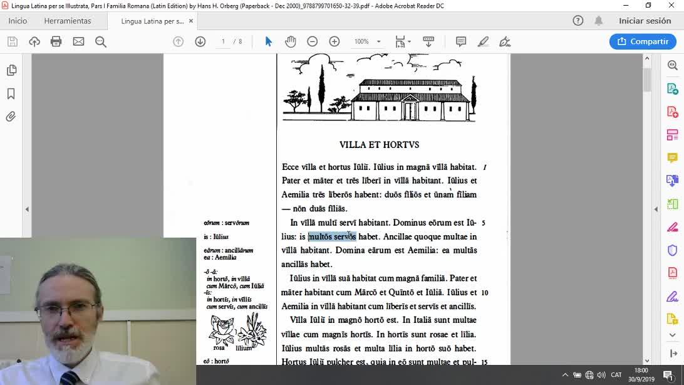This screenshot has height=385, width=684.
Task: Open the find text magnifier icon
Action: click(101, 41)
